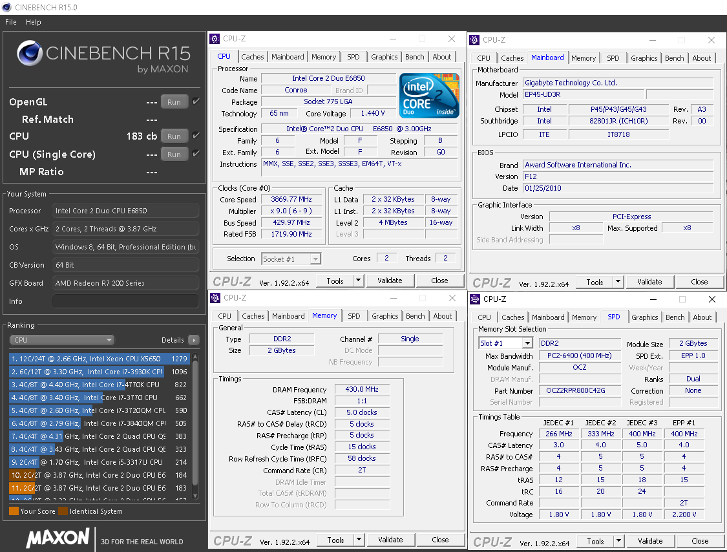
Task: Switch to Bench tab in CPU window
Action: coord(414,57)
